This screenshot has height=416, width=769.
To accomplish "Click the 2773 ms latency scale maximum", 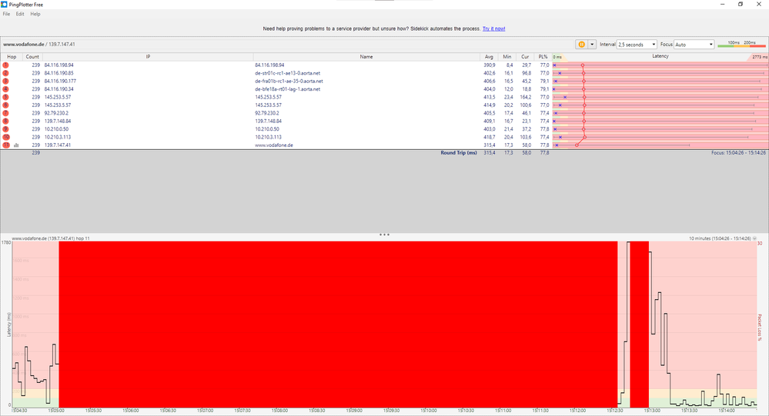I will tap(760, 58).
